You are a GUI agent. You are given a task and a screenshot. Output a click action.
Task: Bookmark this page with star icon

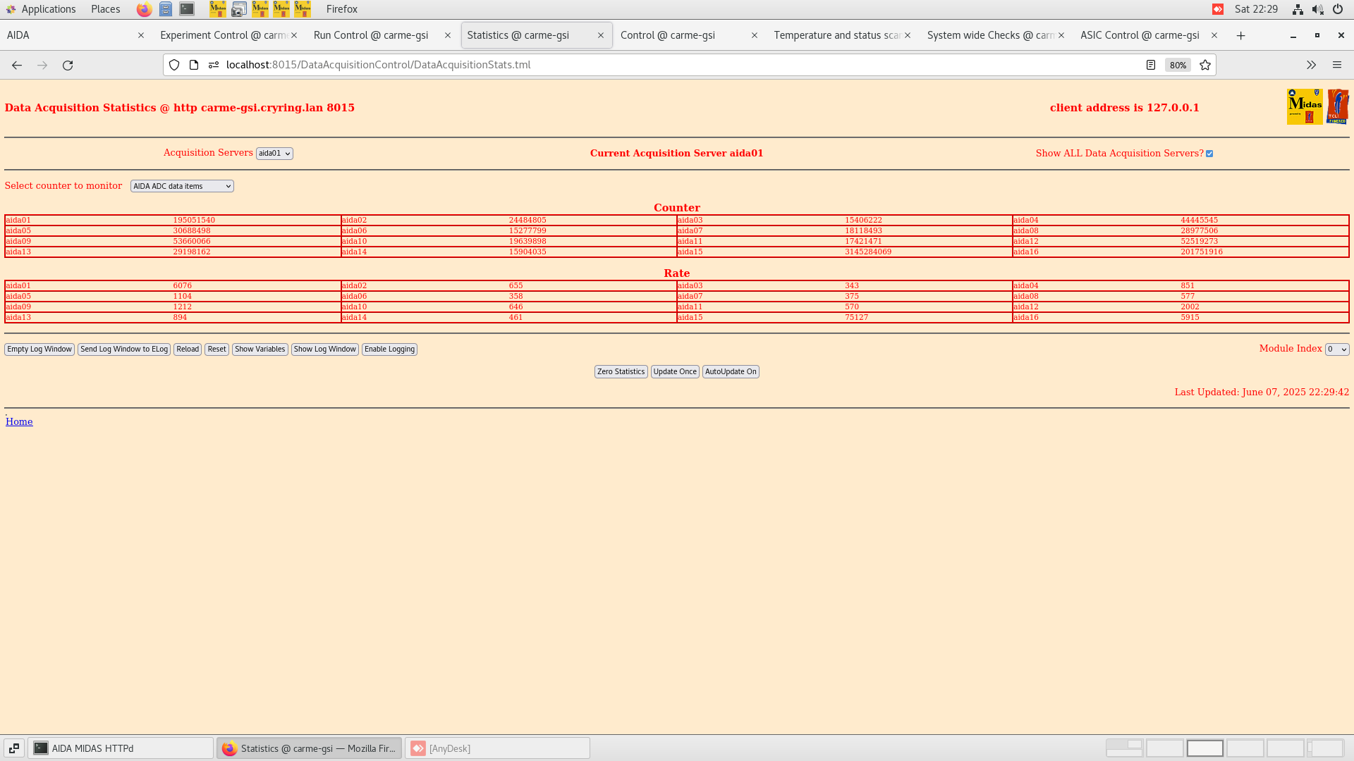click(x=1205, y=65)
